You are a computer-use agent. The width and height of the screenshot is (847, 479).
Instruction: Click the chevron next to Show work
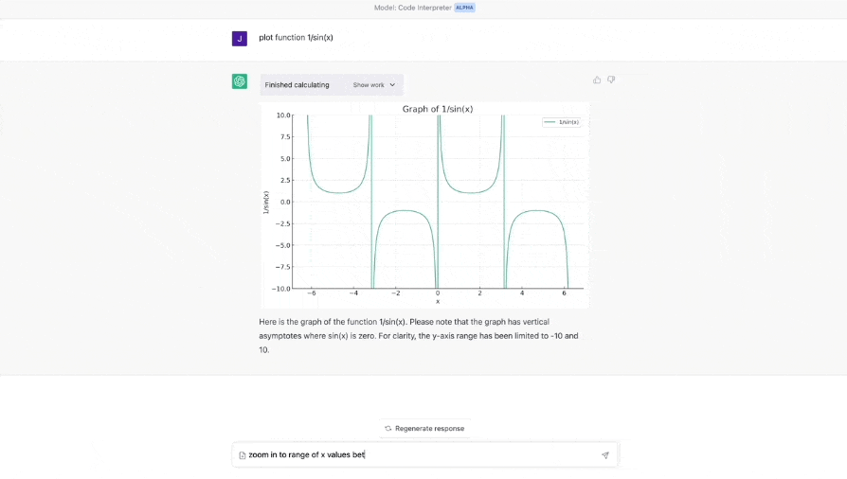392,85
